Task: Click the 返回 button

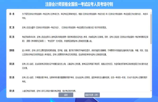Action: click(66, 95)
